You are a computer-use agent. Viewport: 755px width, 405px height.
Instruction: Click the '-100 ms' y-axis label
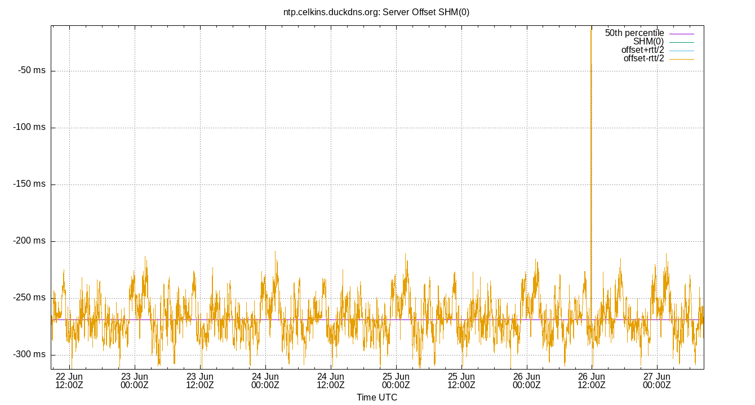coord(29,128)
